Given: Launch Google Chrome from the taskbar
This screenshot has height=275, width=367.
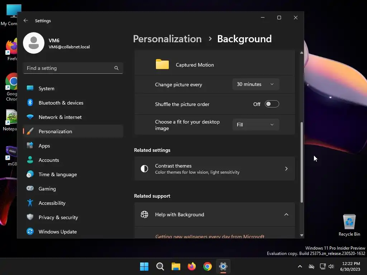Looking at the screenshot, I should 208,266.
